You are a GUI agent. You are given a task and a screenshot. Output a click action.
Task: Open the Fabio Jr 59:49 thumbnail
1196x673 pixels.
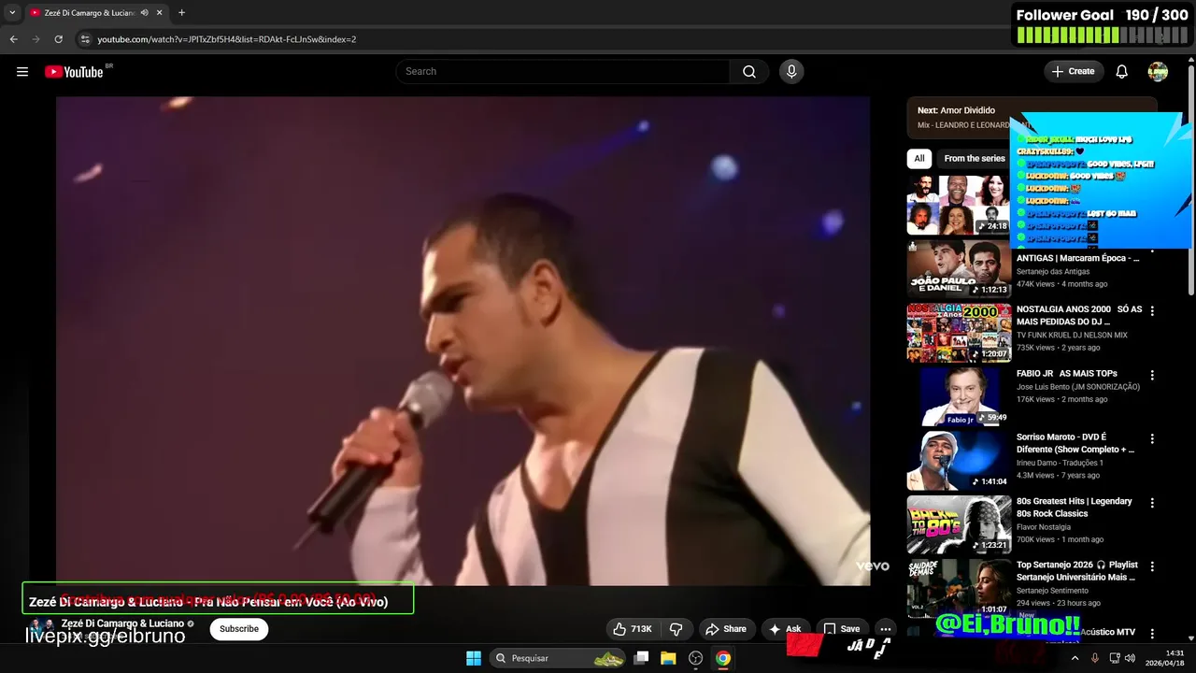click(959, 396)
